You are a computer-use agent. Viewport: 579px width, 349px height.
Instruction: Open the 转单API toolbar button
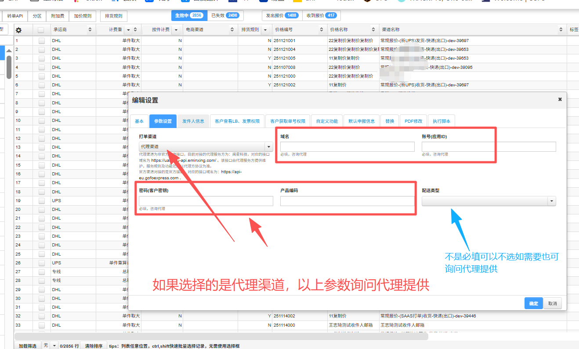click(x=15, y=16)
